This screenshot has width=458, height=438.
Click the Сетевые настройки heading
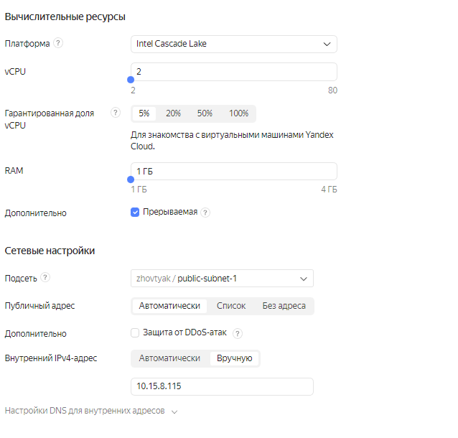pos(50,251)
